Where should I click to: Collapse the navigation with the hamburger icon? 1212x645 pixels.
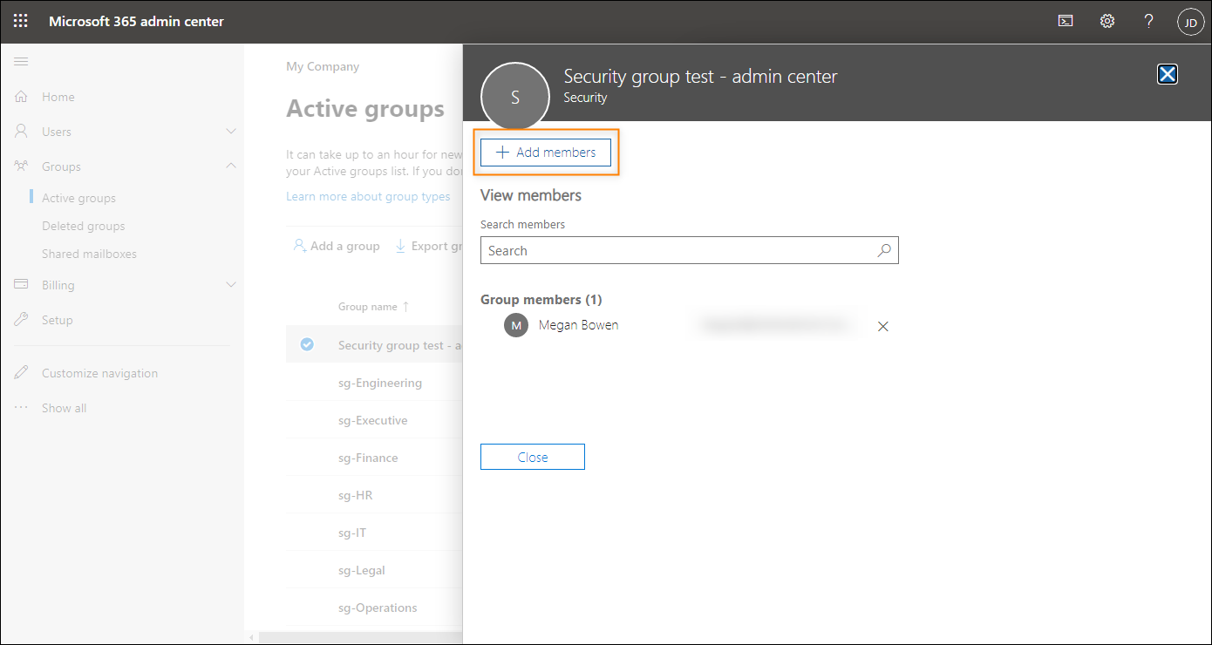pos(21,61)
